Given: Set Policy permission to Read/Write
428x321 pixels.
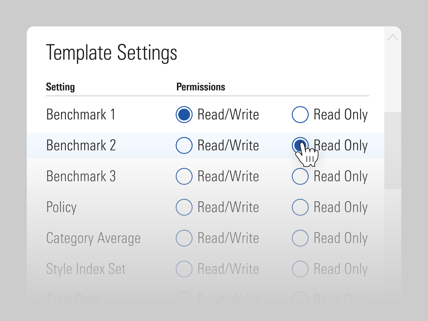Looking at the screenshot, I should click(184, 207).
